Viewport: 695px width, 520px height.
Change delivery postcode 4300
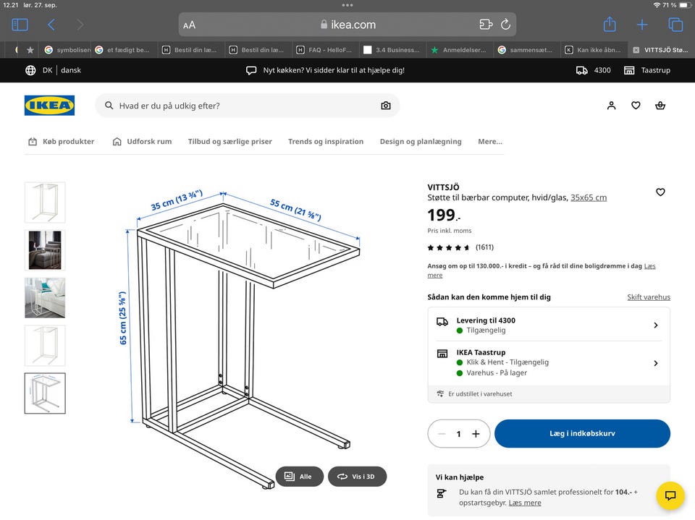click(x=593, y=70)
